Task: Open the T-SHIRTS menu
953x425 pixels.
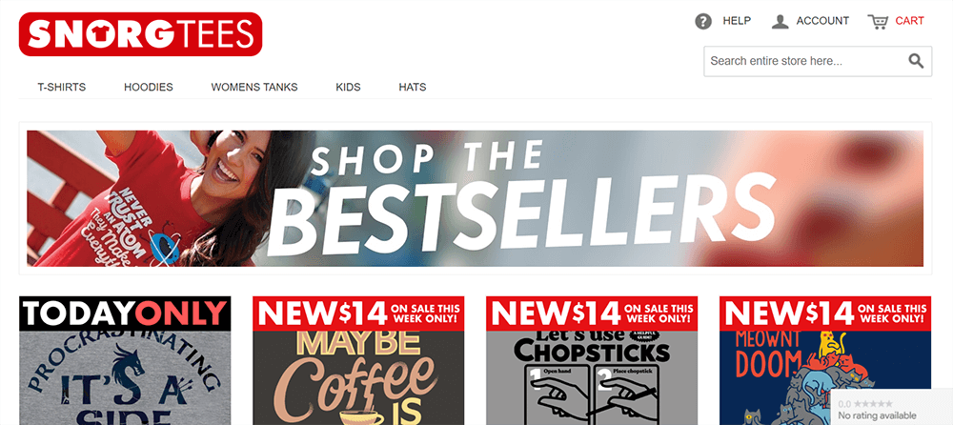Action: tap(61, 87)
